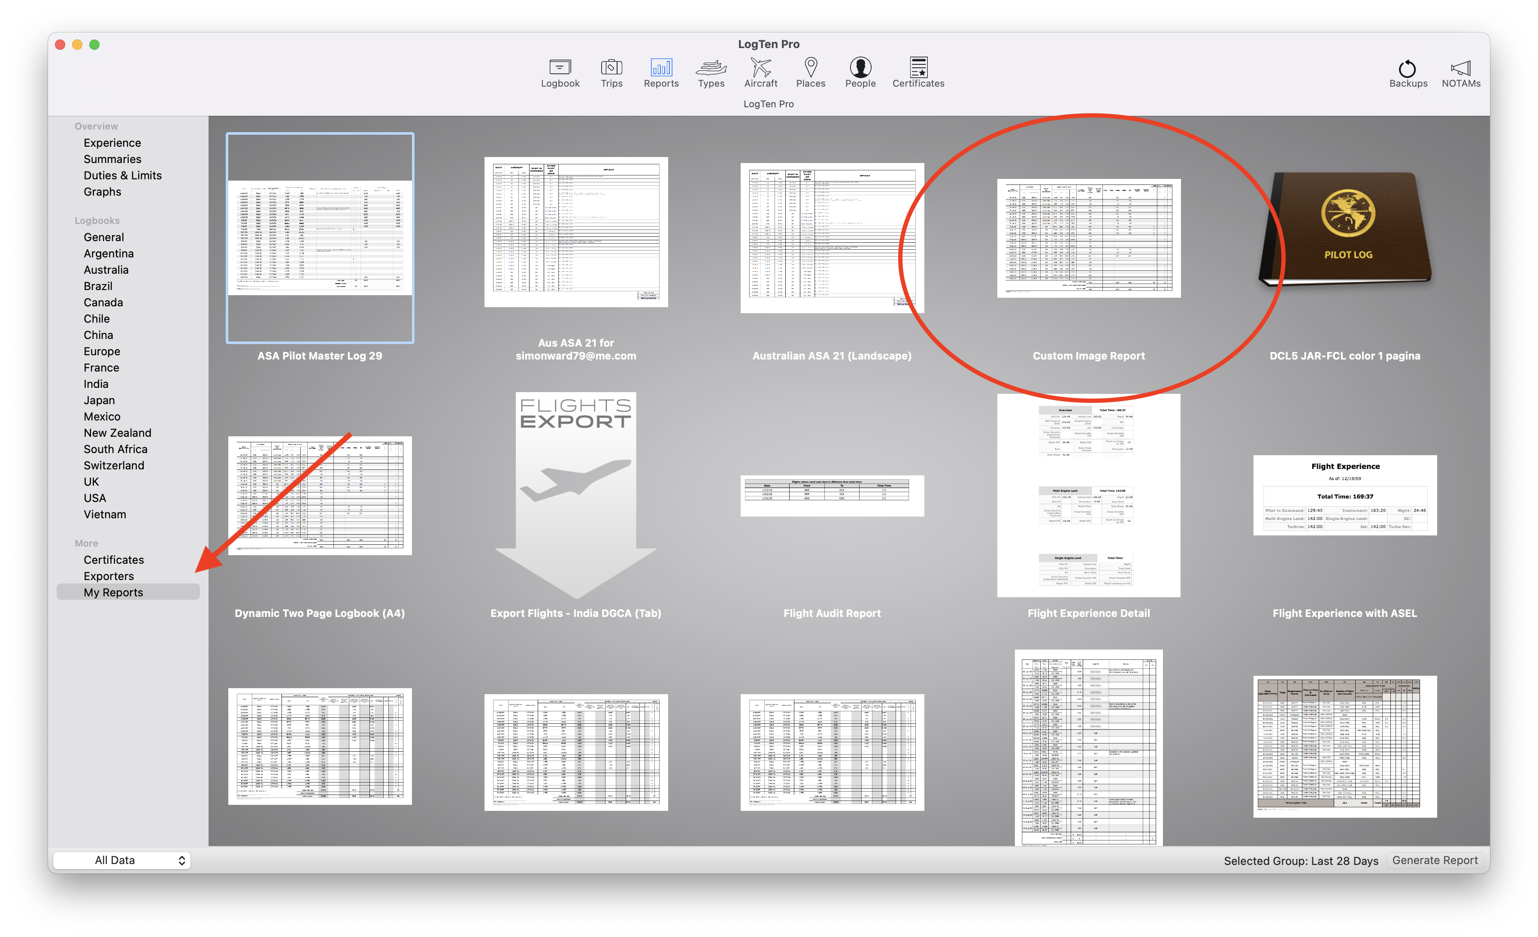
Task: Click the Flight Audit Report label
Action: [832, 613]
